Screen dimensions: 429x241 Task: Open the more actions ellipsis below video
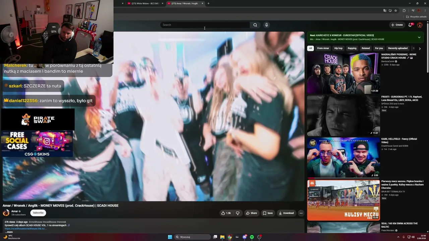301,213
